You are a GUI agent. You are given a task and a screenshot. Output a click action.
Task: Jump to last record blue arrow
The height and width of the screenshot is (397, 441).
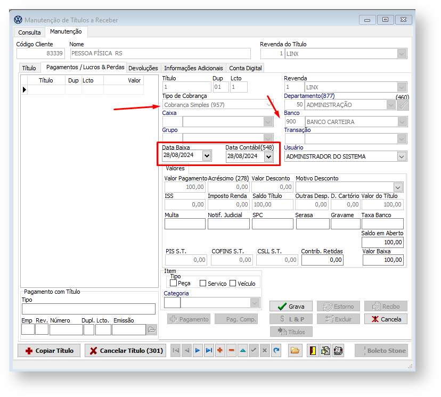coord(209,350)
